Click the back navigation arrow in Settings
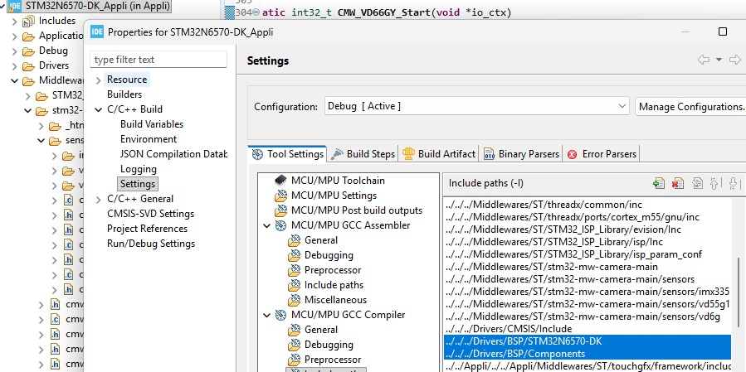This screenshot has height=372, width=746. 704,60
